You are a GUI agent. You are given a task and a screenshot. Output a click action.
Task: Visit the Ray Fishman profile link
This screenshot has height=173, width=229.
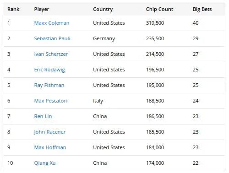point(49,85)
